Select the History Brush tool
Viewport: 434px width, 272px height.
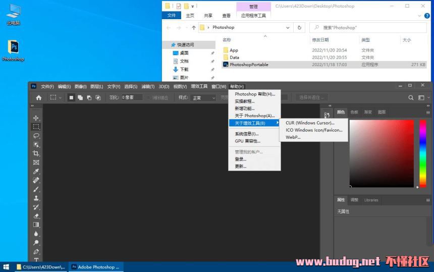coord(36,207)
